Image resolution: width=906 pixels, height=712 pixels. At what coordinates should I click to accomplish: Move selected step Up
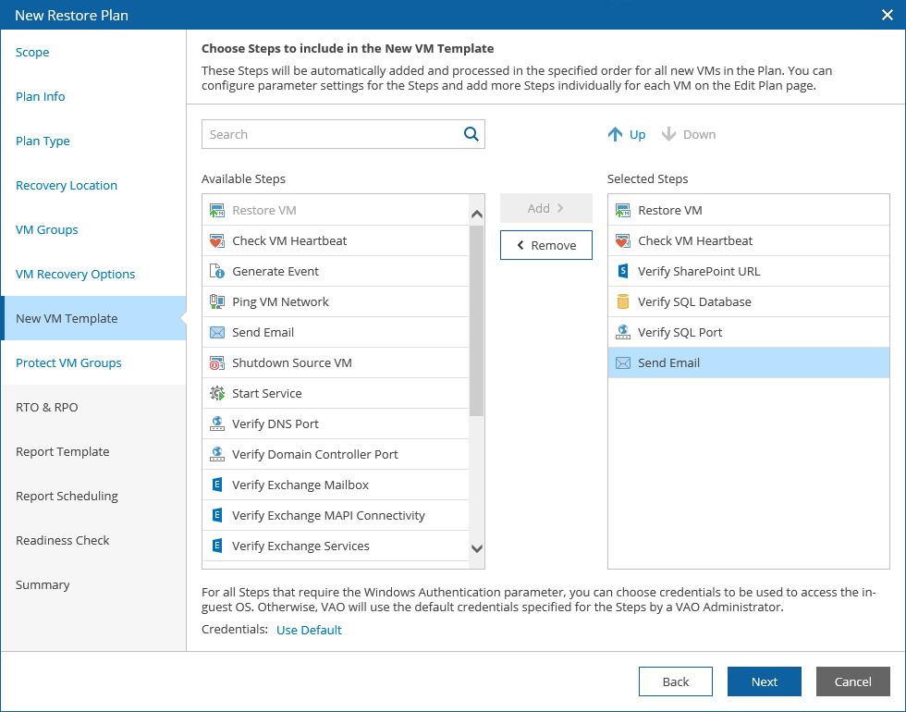[x=627, y=135]
